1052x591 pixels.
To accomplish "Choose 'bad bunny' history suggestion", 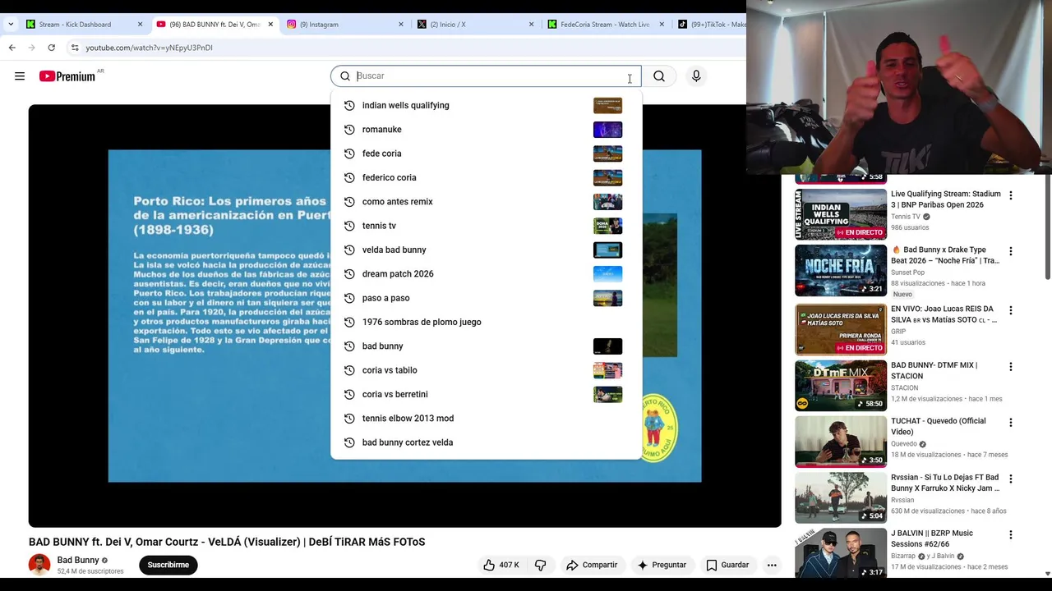I will click(x=486, y=346).
